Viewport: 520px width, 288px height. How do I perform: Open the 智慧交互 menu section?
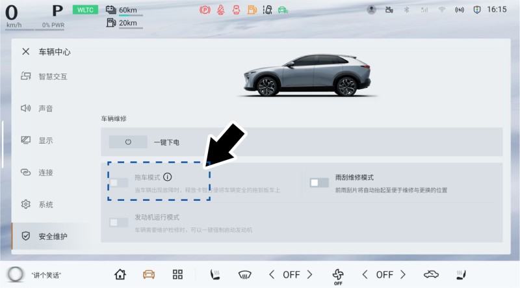pos(44,76)
